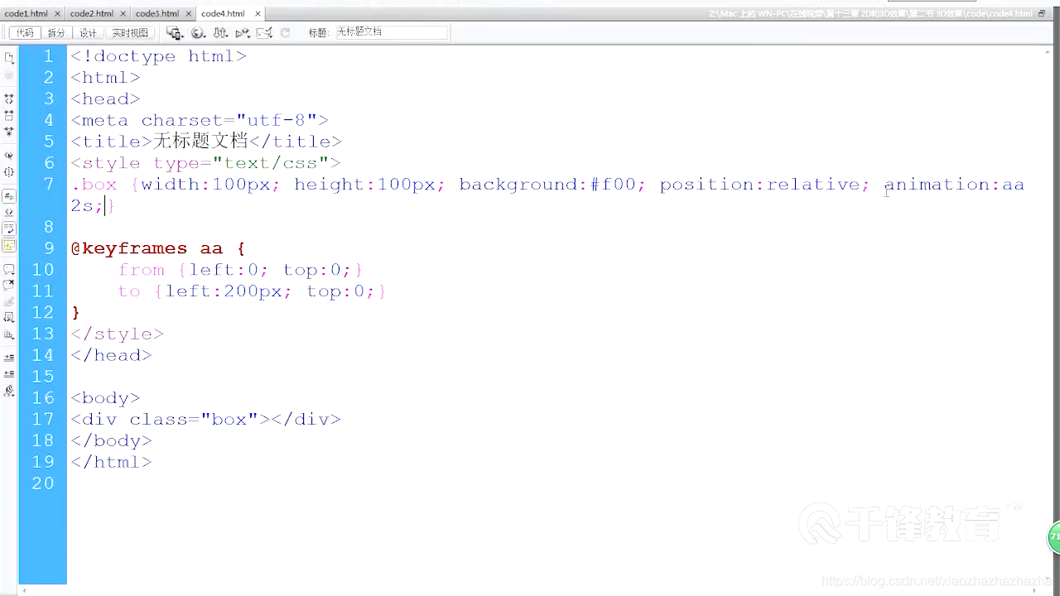Toggle word wrap in code view
Viewport: 1060px width, 596px height.
point(9,228)
